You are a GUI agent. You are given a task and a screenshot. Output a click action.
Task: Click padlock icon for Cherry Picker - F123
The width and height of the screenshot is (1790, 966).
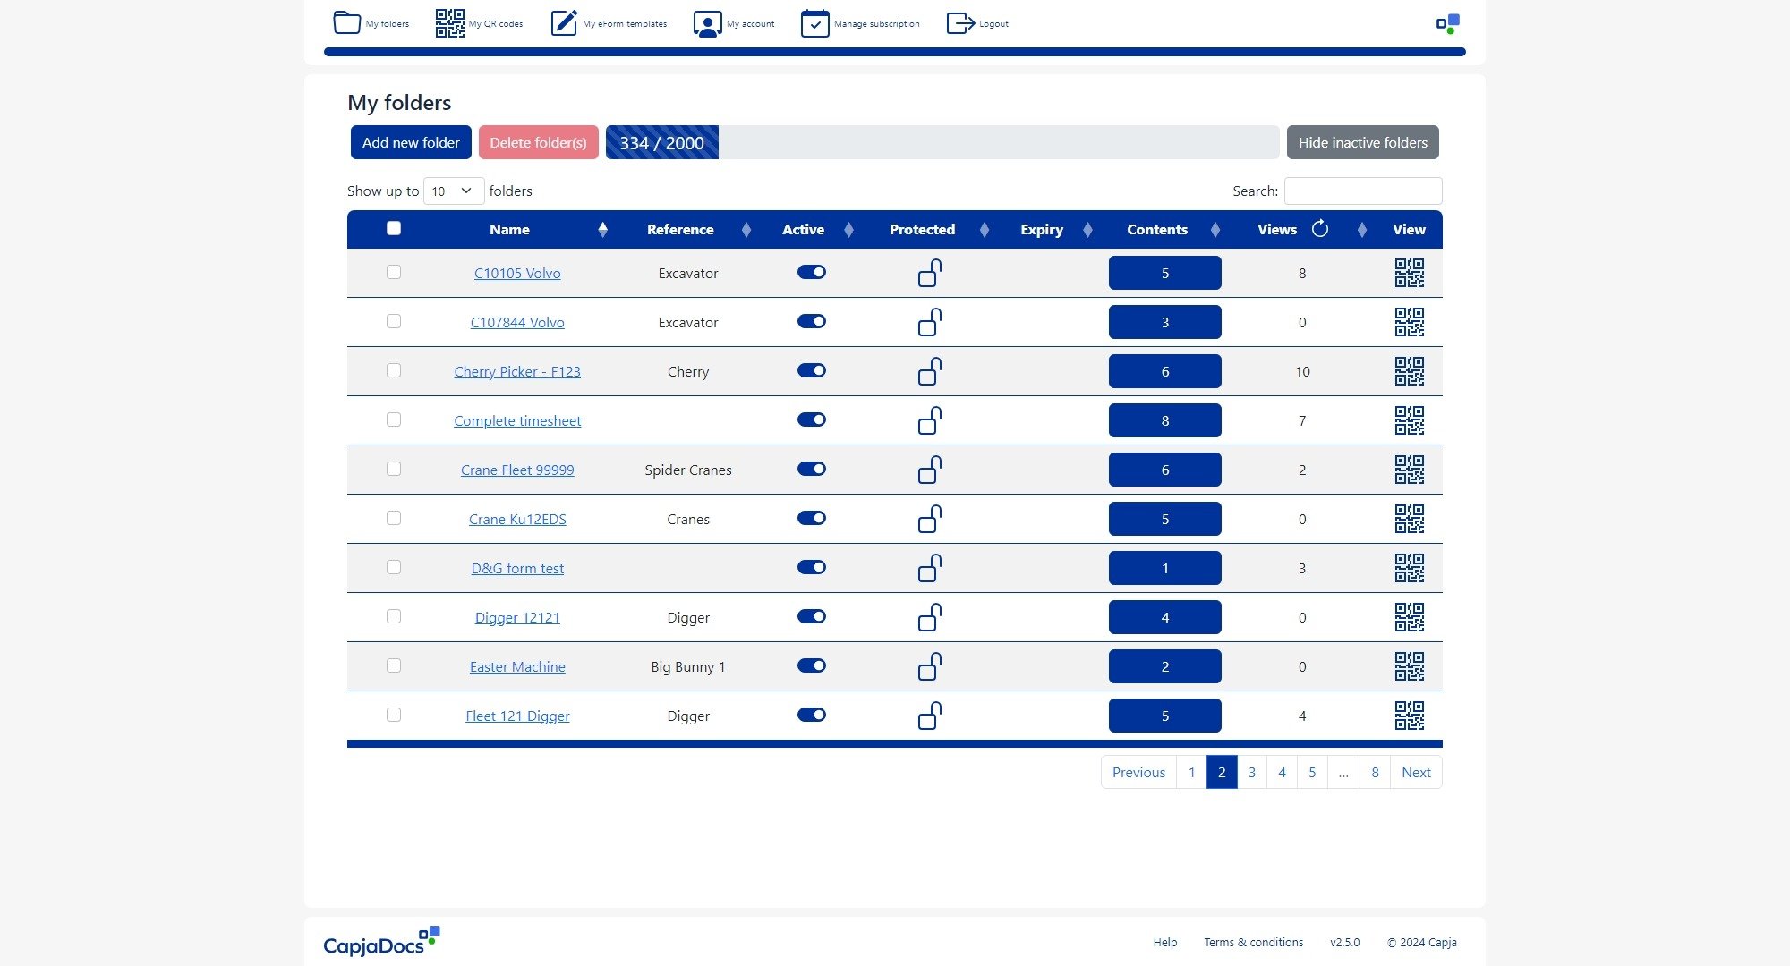pos(929,371)
